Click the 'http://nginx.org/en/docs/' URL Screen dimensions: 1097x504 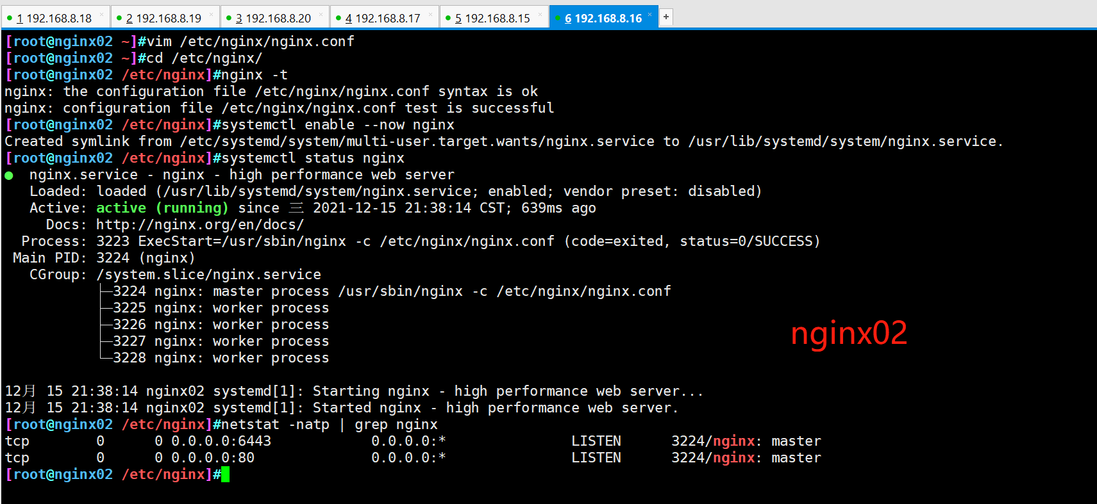point(200,225)
